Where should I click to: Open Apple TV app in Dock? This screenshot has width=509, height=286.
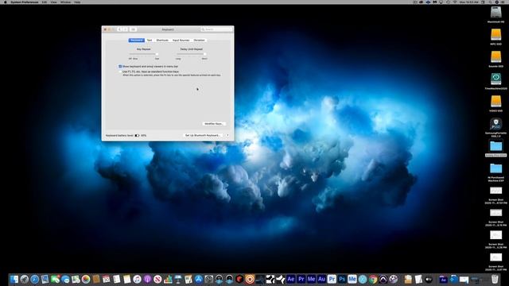(x=429, y=279)
